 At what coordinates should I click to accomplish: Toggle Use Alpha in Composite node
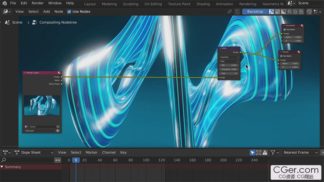coord(285,29)
